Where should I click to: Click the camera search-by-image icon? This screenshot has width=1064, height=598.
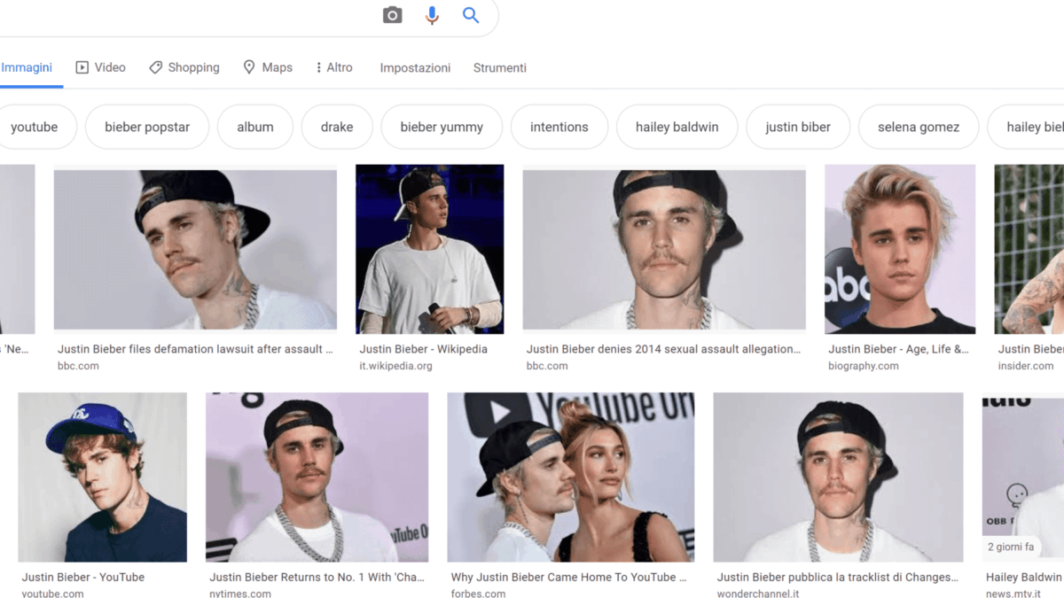coord(392,15)
